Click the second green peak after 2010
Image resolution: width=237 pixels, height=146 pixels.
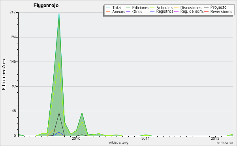click(82, 112)
